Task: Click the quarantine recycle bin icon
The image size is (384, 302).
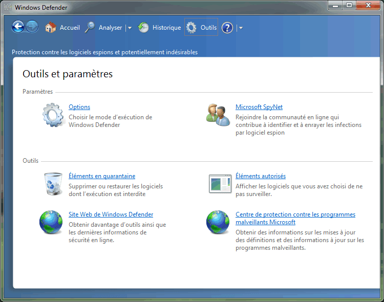Action: (53, 184)
